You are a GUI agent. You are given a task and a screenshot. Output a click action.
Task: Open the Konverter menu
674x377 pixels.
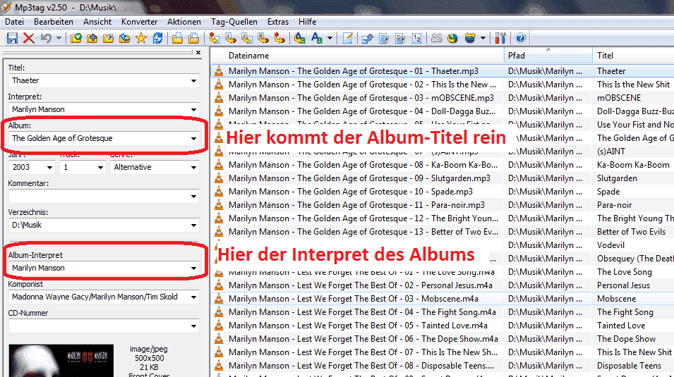pyautogui.click(x=139, y=21)
